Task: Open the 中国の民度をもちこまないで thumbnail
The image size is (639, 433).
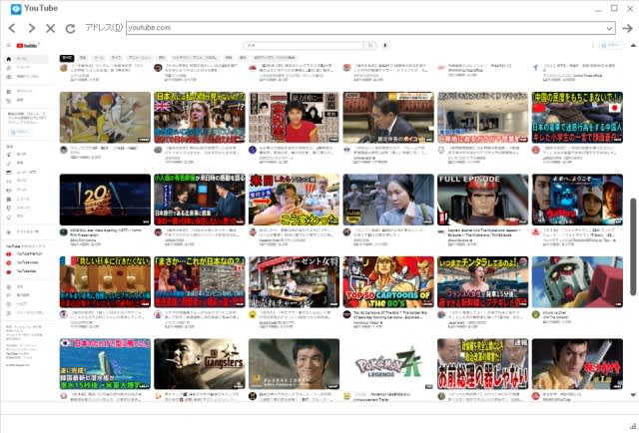Action: [577, 118]
